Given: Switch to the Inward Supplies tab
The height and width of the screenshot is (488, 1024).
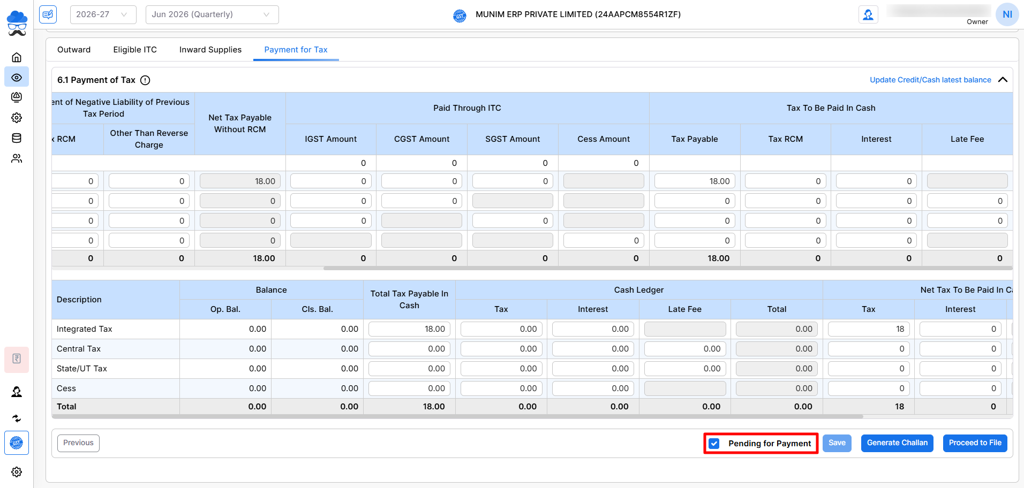Looking at the screenshot, I should (210, 50).
